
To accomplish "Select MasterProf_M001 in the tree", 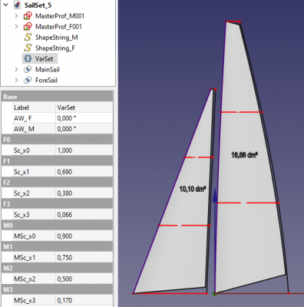I will (60, 16).
